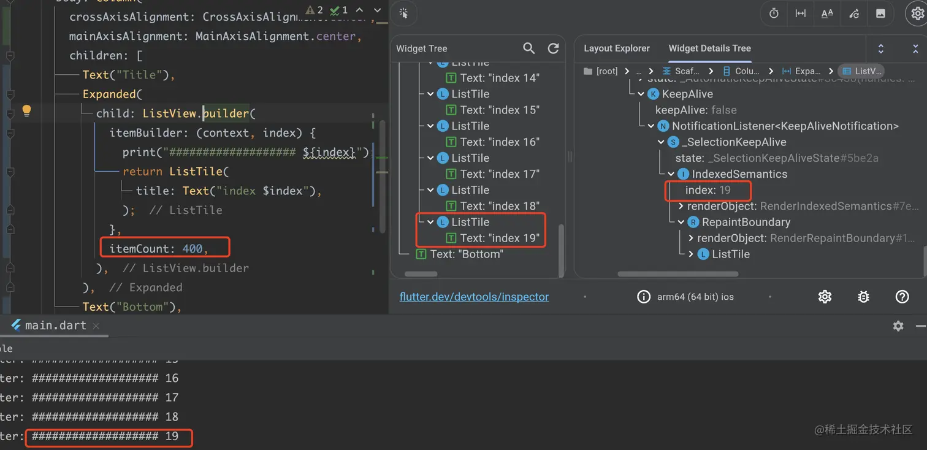927x450 pixels.
Task: Collapse the KeepAlive node
Action: pos(641,94)
